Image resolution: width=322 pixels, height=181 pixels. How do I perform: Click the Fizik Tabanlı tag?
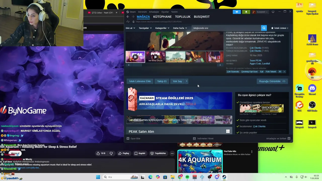pyautogui.click(x=271, y=72)
